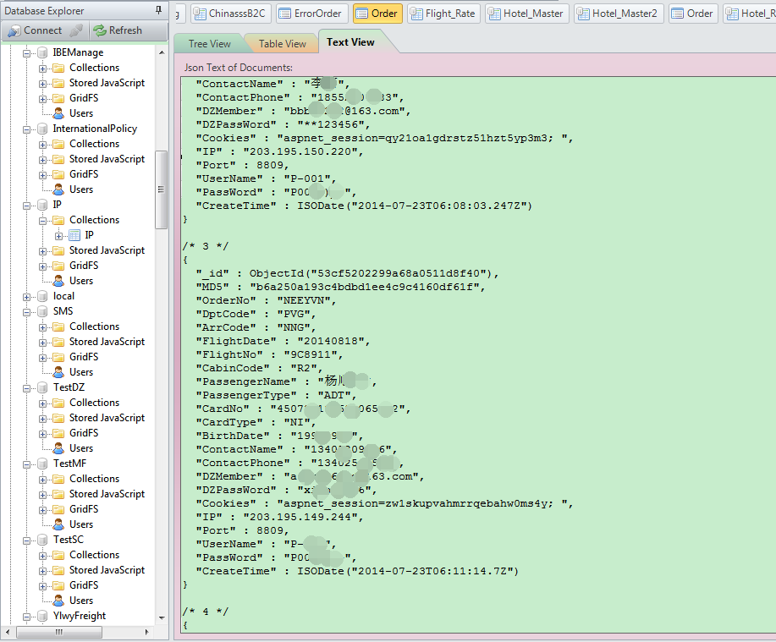Click Collections folder icon under TestDZ
776x642 pixels.
tap(58, 403)
